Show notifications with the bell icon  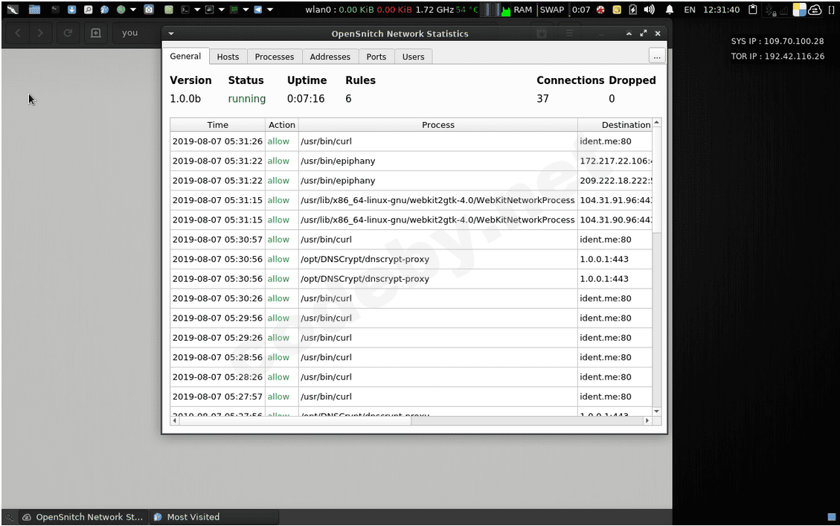(669, 10)
